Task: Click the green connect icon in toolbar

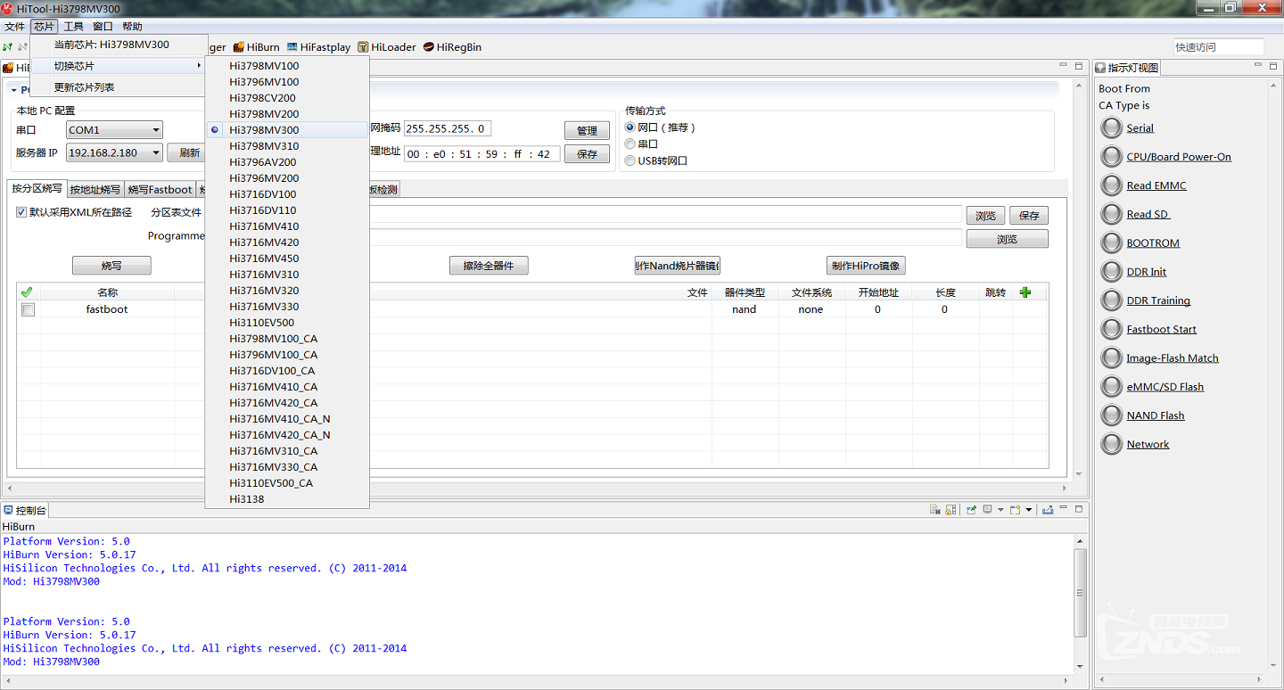Action: (8, 47)
